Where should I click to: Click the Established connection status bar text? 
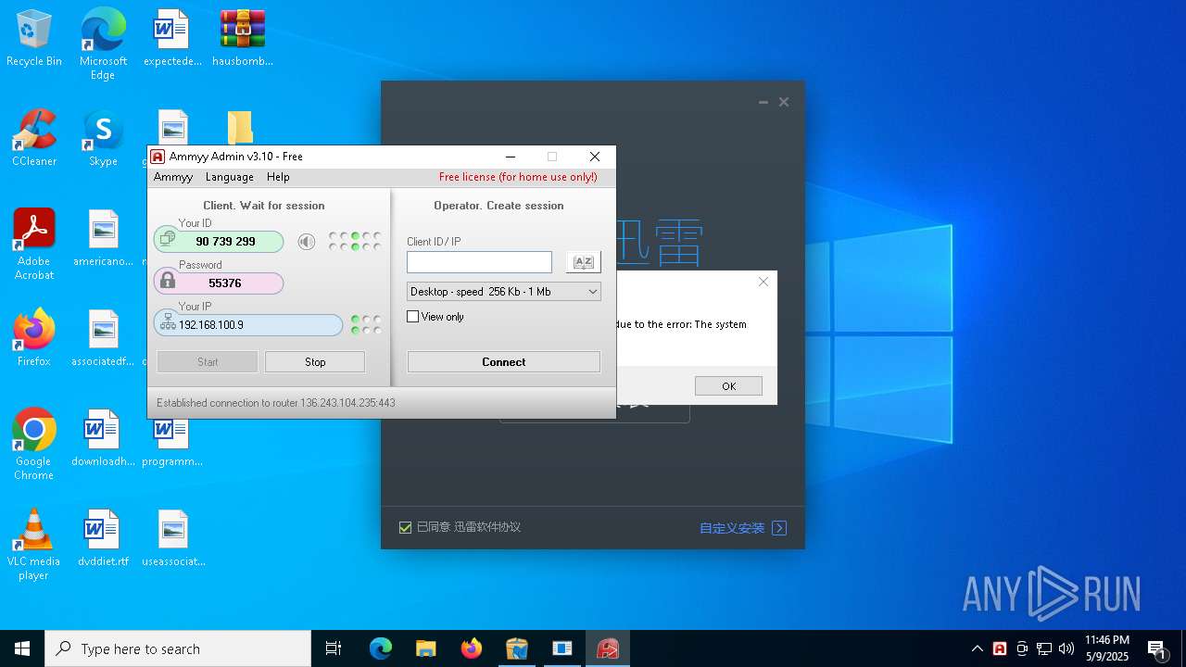pos(276,403)
